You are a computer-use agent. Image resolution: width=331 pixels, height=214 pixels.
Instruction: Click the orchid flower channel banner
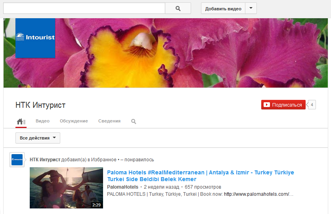point(190,53)
